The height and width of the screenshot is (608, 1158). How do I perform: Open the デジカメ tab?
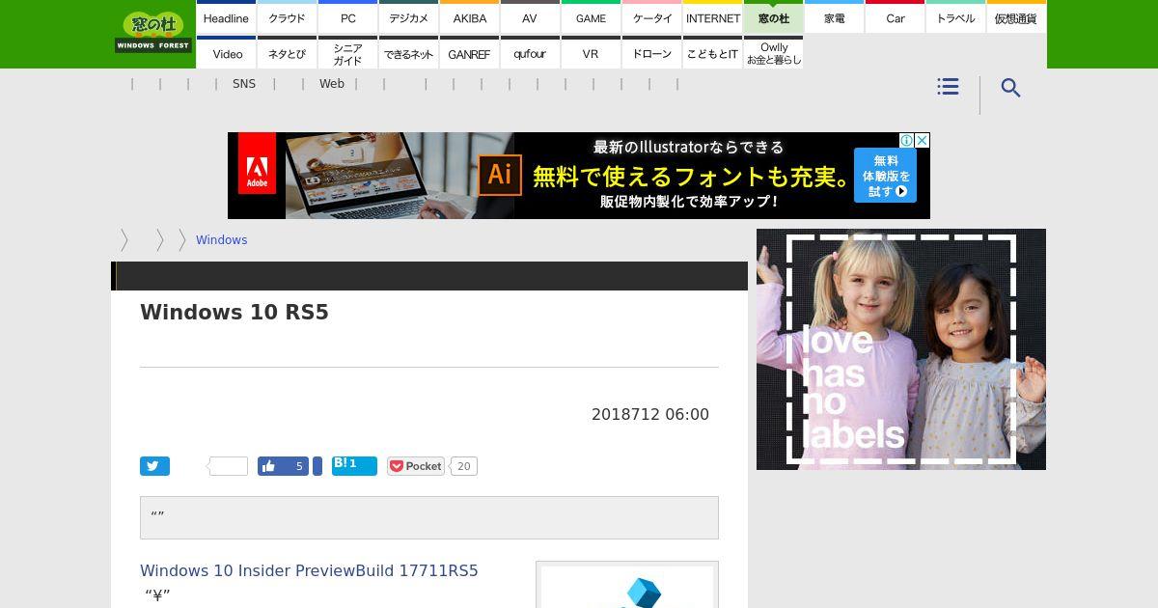408,18
